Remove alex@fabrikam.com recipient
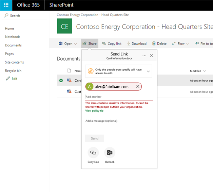213x192 pixels. click(138, 86)
